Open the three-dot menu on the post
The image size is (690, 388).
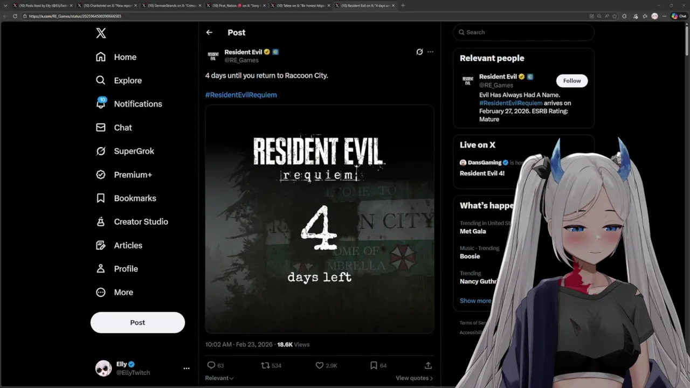[x=430, y=52]
